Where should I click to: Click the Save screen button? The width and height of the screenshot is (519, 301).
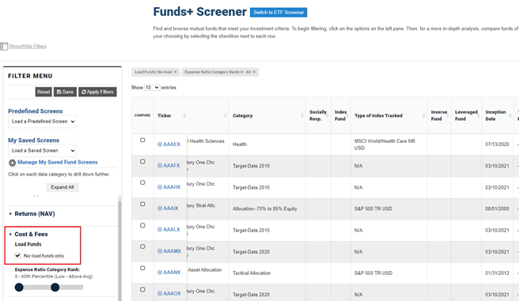pyautogui.click(x=65, y=92)
